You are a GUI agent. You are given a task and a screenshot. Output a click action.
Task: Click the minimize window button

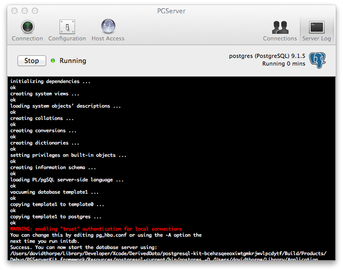coord(25,11)
